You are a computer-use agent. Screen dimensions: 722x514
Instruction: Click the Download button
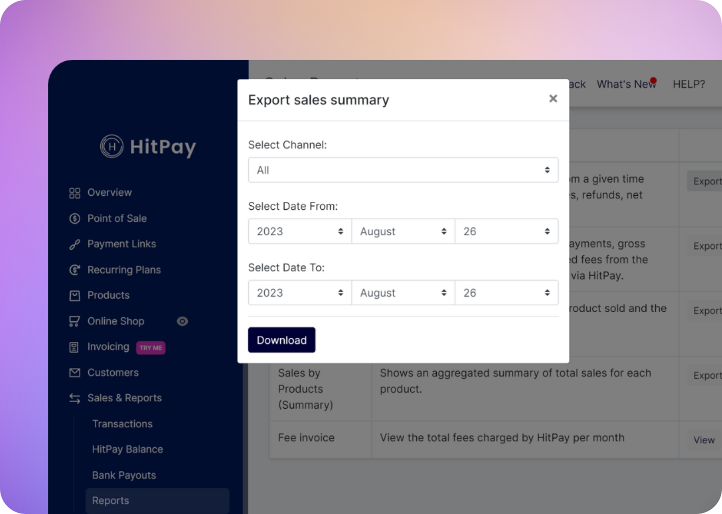282,340
